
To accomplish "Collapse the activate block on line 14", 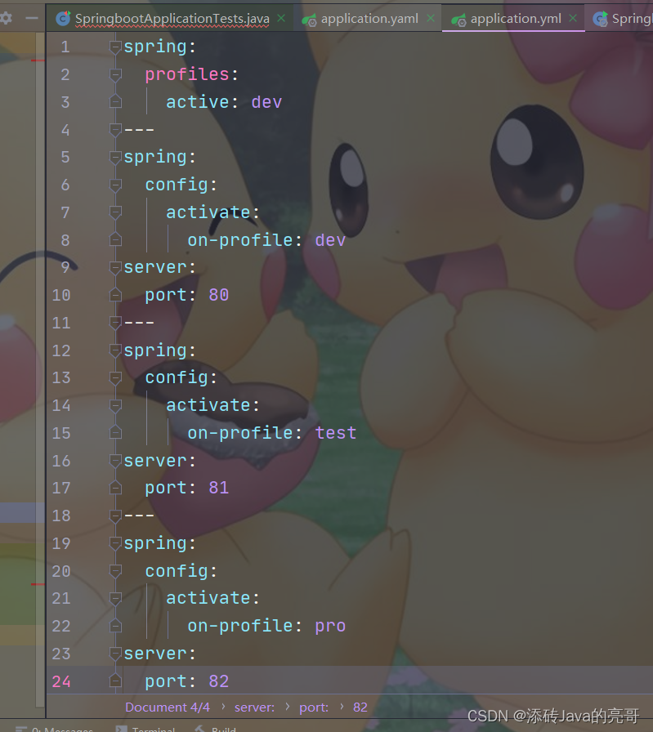I will pyautogui.click(x=115, y=405).
